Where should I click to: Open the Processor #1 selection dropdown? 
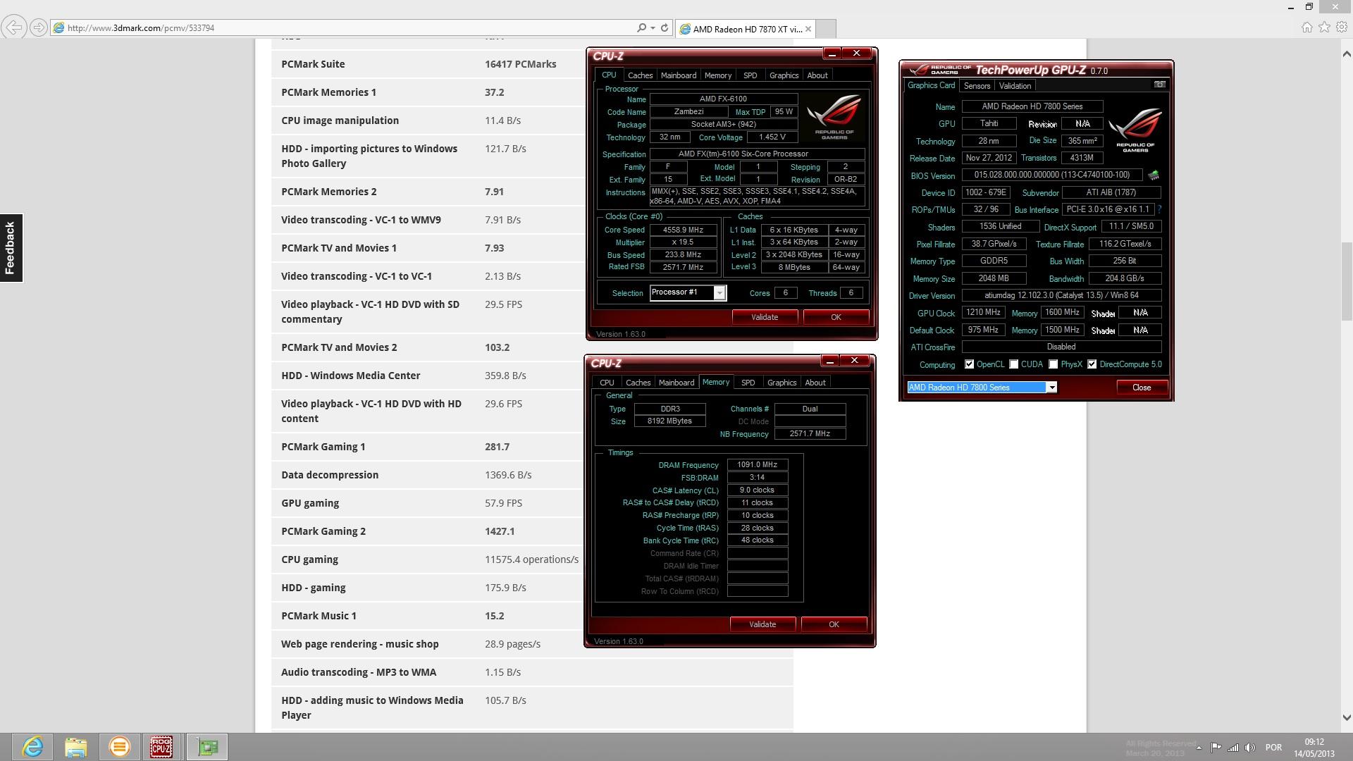click(x=719, y=292)
